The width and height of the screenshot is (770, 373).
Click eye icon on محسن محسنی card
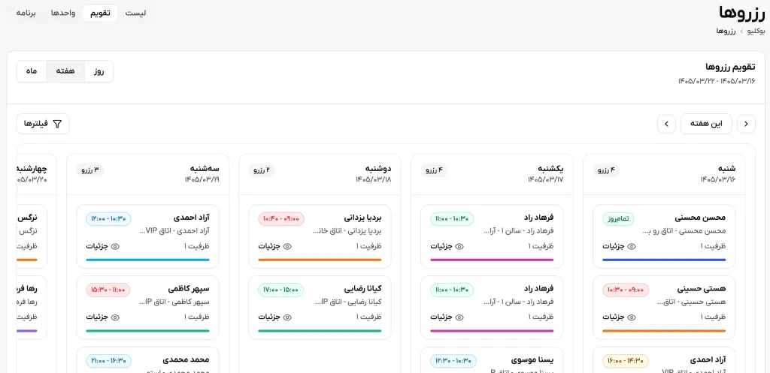pyautogui.click(x=632, y=246)
